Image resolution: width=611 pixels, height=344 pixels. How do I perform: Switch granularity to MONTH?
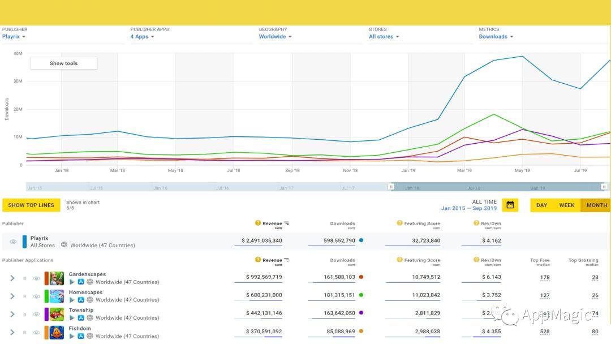(x=596, y=205)
